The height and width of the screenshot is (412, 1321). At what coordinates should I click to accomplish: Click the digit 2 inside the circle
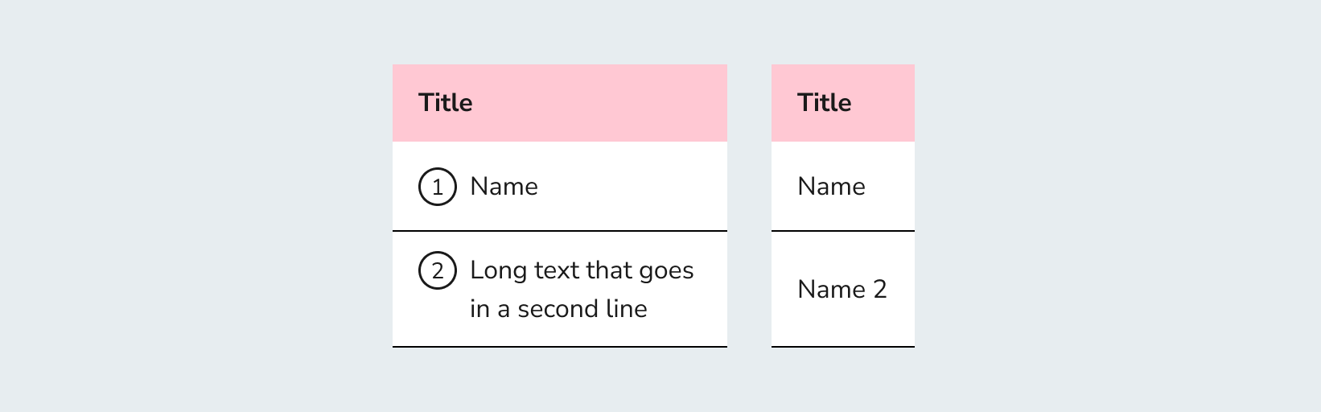438,271
